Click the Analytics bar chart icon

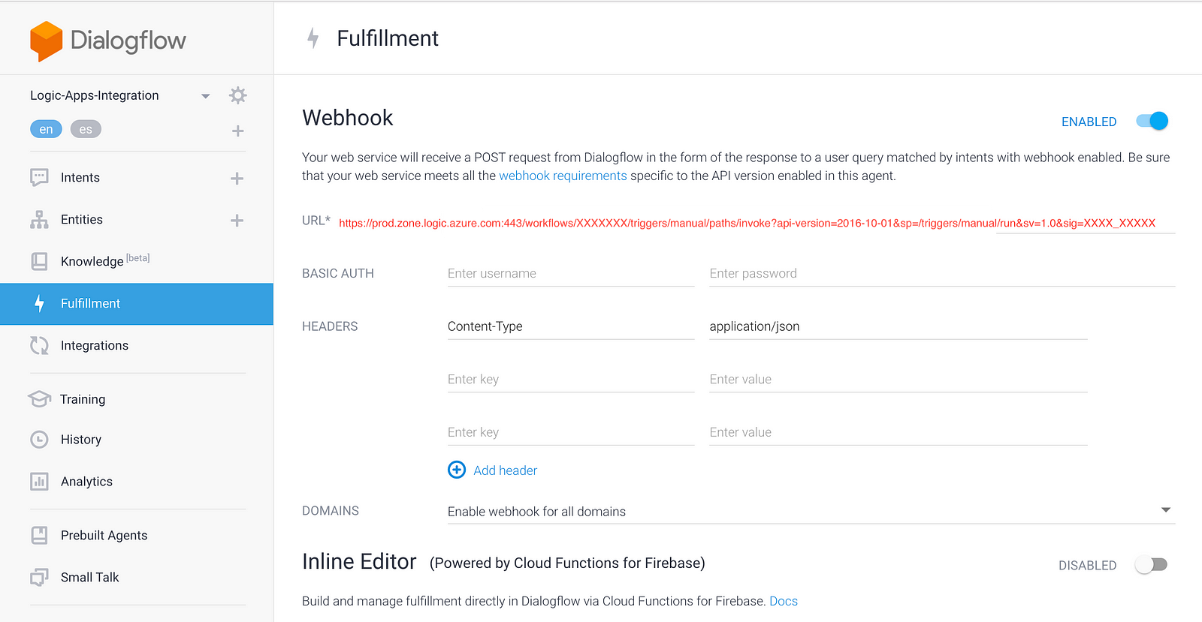tap(39, 482)
